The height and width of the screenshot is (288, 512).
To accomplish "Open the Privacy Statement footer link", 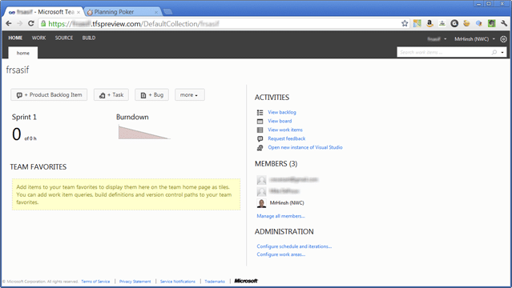I will 135,282.
